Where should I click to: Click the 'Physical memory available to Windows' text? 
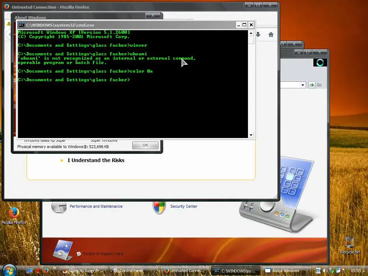[x=63, y=147]
